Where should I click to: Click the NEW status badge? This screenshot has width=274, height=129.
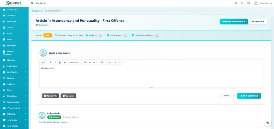click(48, 35)
